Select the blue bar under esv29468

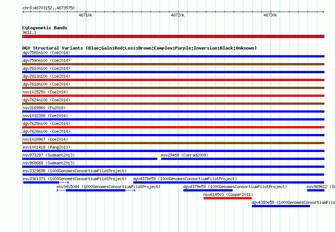point(243,159)
